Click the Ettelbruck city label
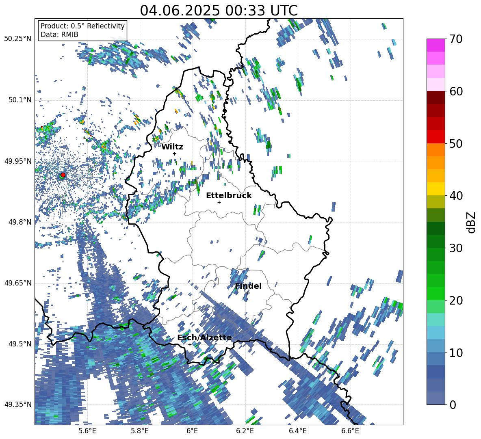This screenshot has width=481, height=439. click(229, 196)
